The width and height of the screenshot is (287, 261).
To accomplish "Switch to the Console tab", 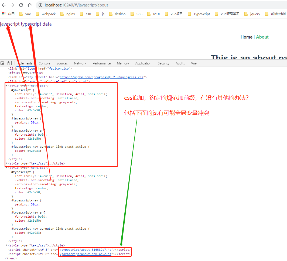I will click(45, 63).
